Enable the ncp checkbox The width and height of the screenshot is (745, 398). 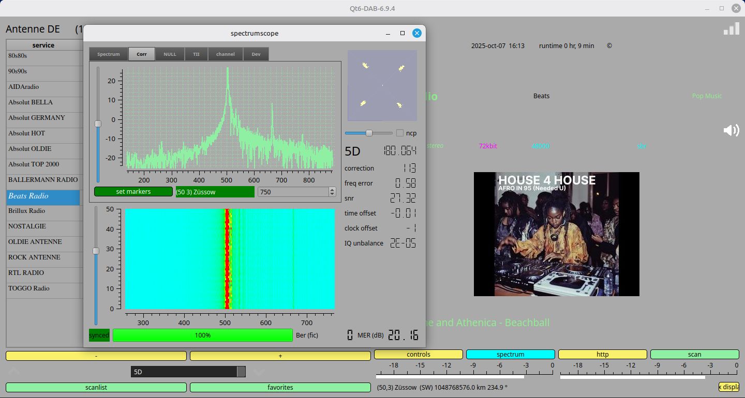click(400, 133)
